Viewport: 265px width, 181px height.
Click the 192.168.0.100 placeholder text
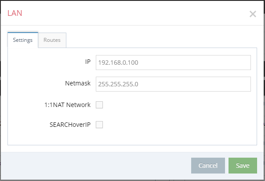point(118,63)
